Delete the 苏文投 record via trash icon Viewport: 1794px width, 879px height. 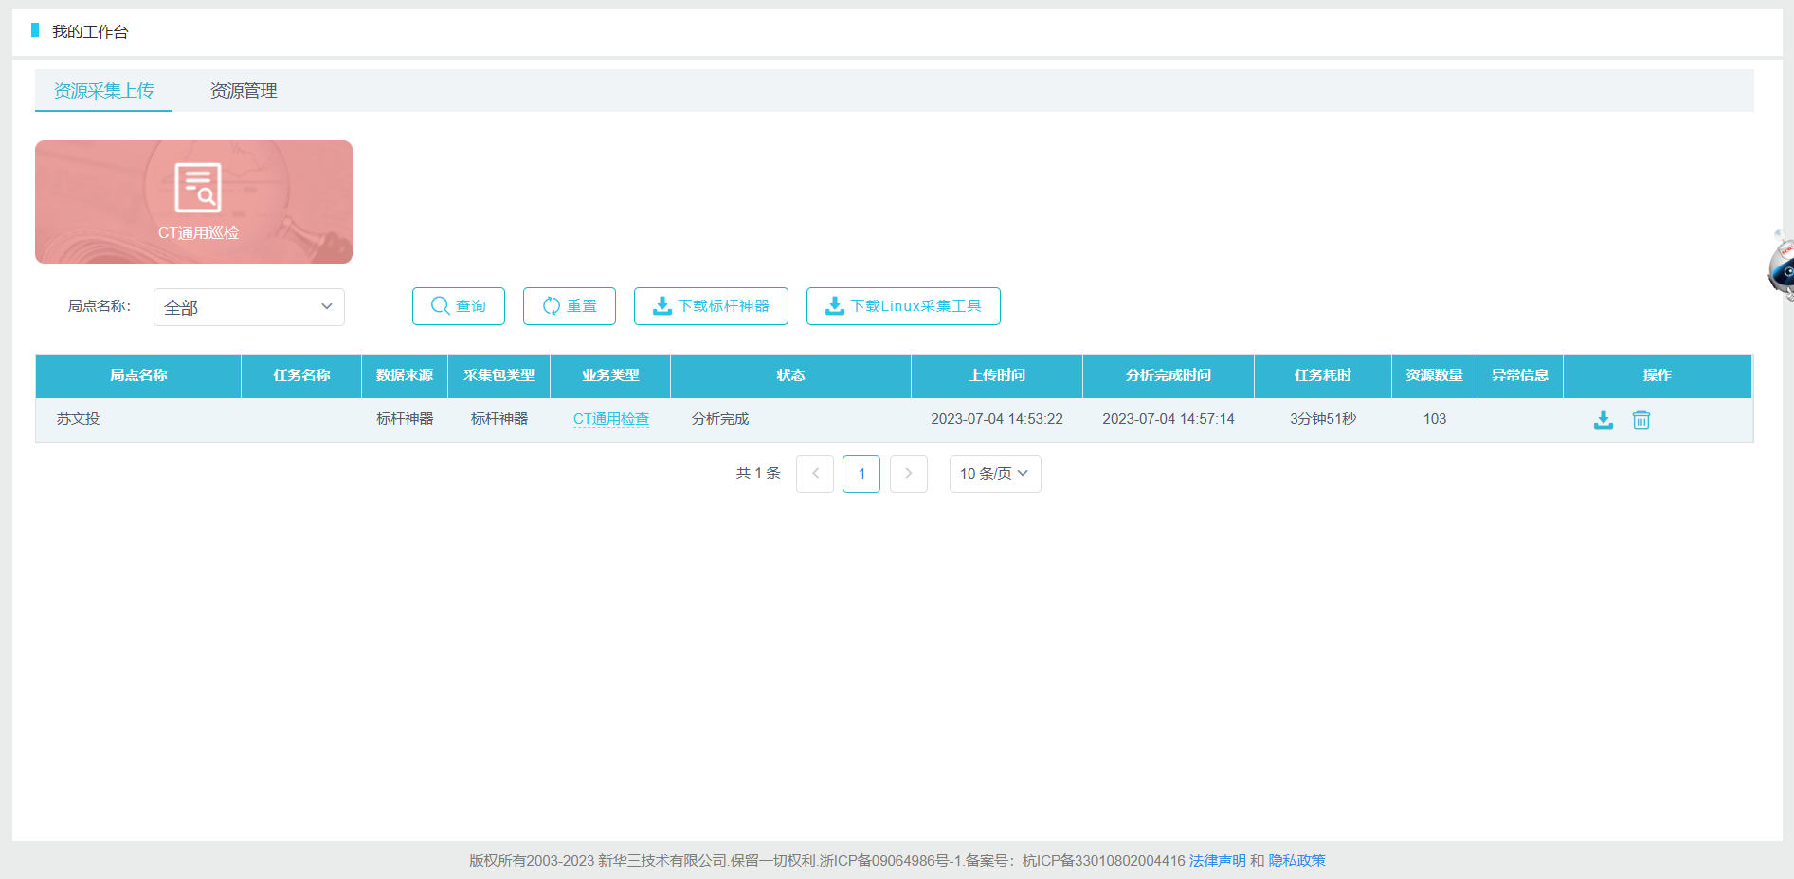click(x=1641, y=419)
